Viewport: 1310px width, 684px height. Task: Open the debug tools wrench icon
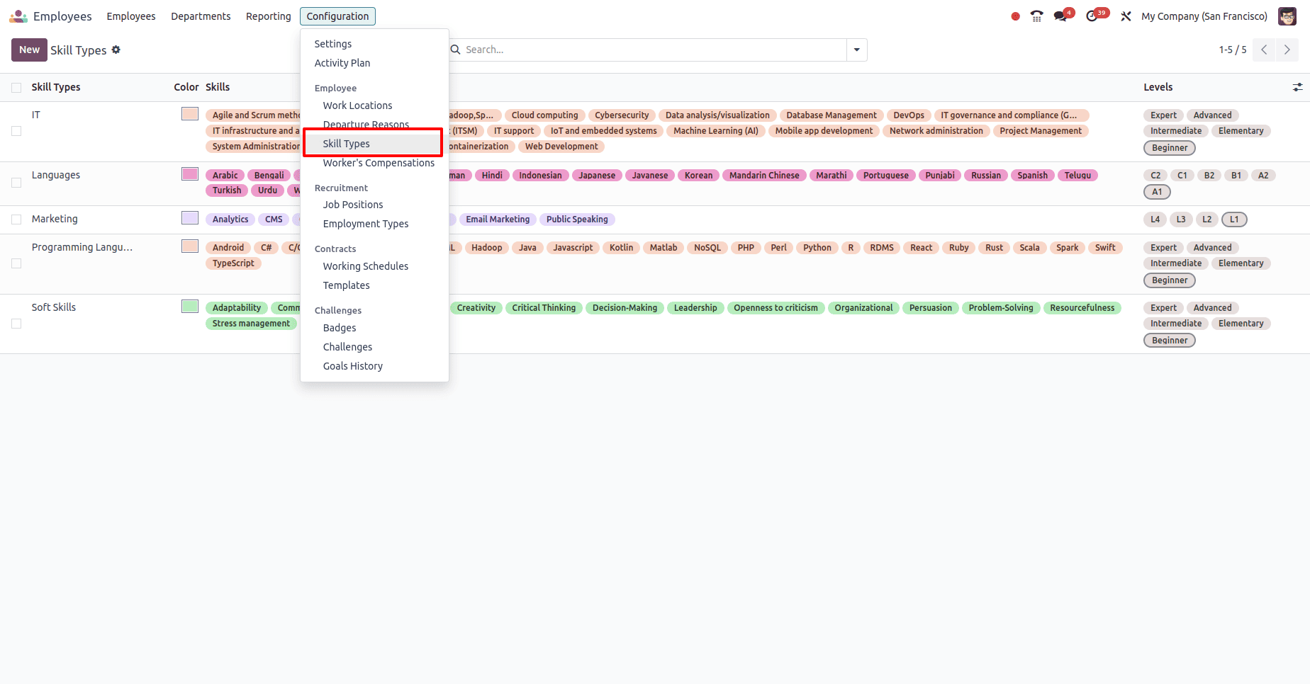(1126, 16)
